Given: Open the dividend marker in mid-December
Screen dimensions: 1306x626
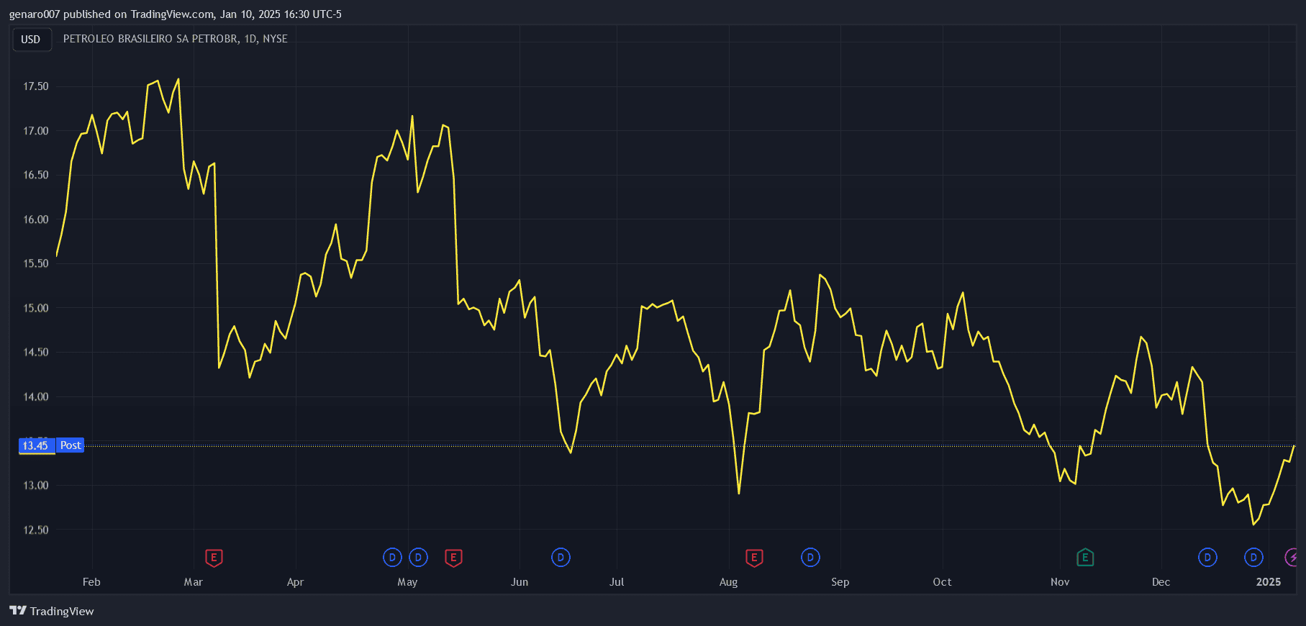Looking at the screenshot, I should [x=1207, y=558].
